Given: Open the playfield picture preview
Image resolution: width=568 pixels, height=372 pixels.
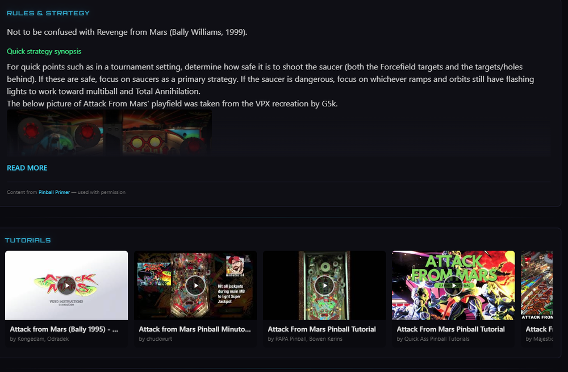Looking at the screenshot, I should tap(110, 133).
